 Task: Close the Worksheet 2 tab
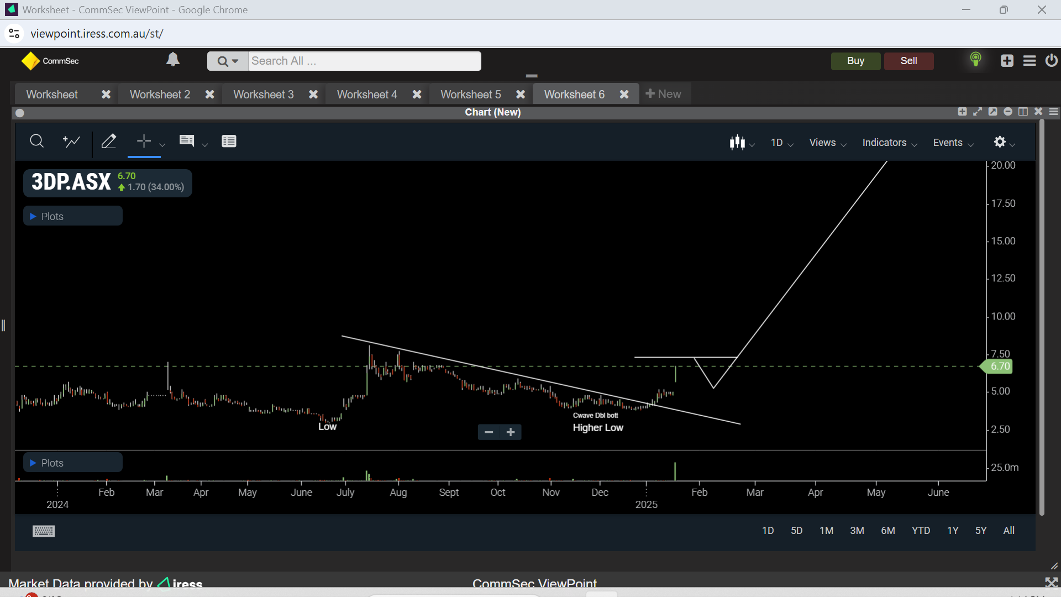[x=209, y=95]
